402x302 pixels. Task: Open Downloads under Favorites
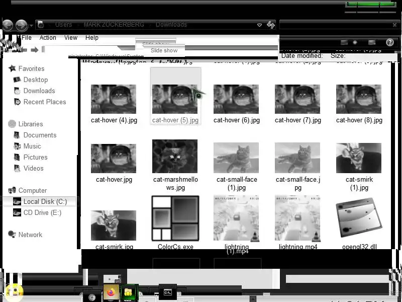click(39, 91)
